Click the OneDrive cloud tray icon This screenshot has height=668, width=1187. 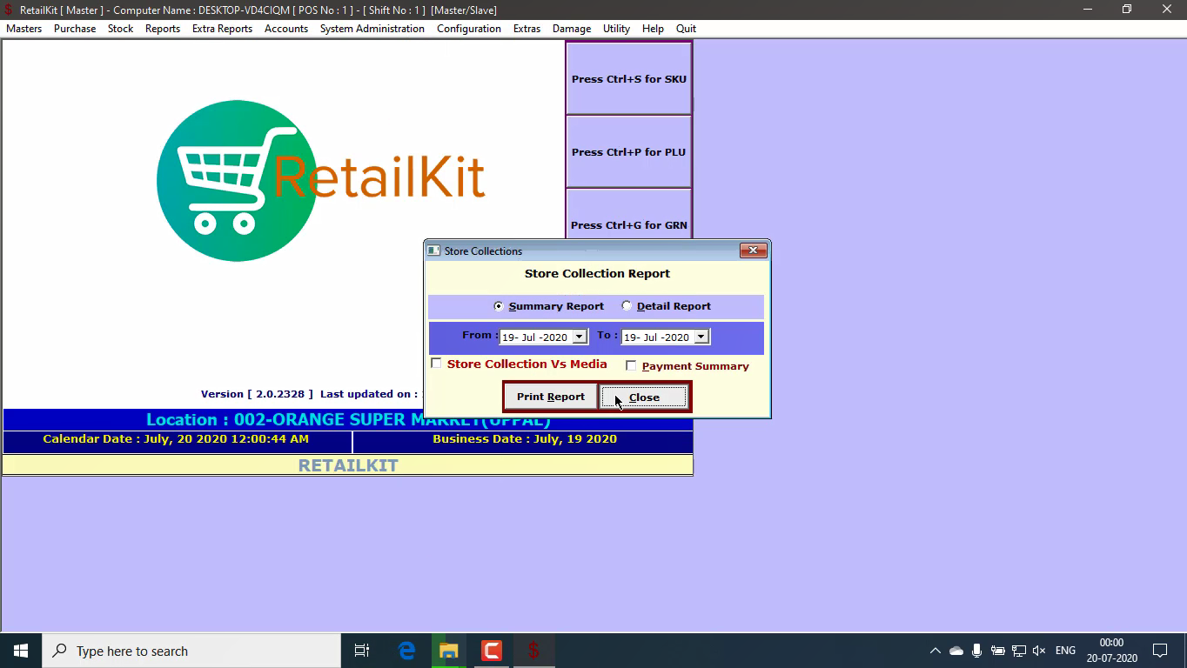coord(956,651)
